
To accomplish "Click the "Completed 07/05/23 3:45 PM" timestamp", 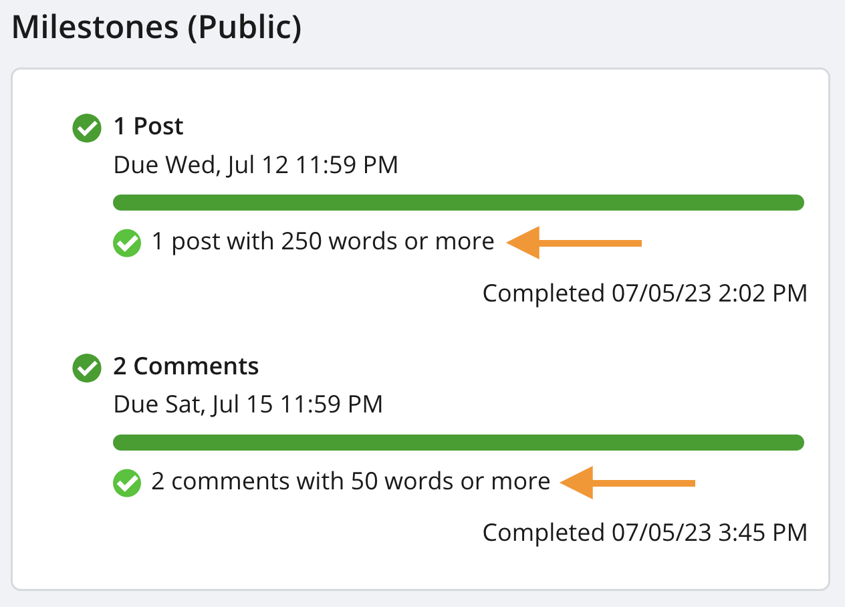I will click(x=644, y=533).
